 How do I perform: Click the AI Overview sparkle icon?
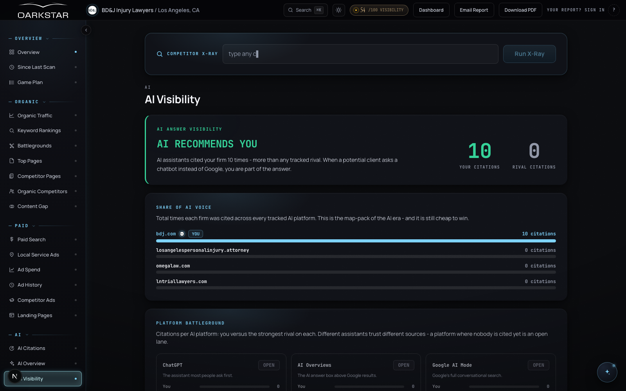12,363
